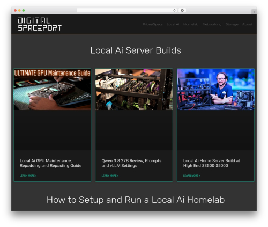
Task: Click Learn More under GPU Maintenance guide
Action: 28,175
